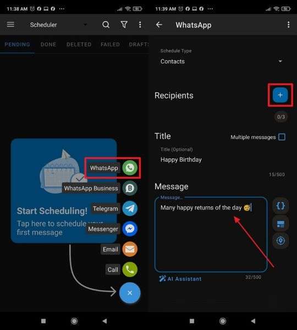297x330 pixels.
Task: Insert location with the pin icon
Action: (280, 240)
